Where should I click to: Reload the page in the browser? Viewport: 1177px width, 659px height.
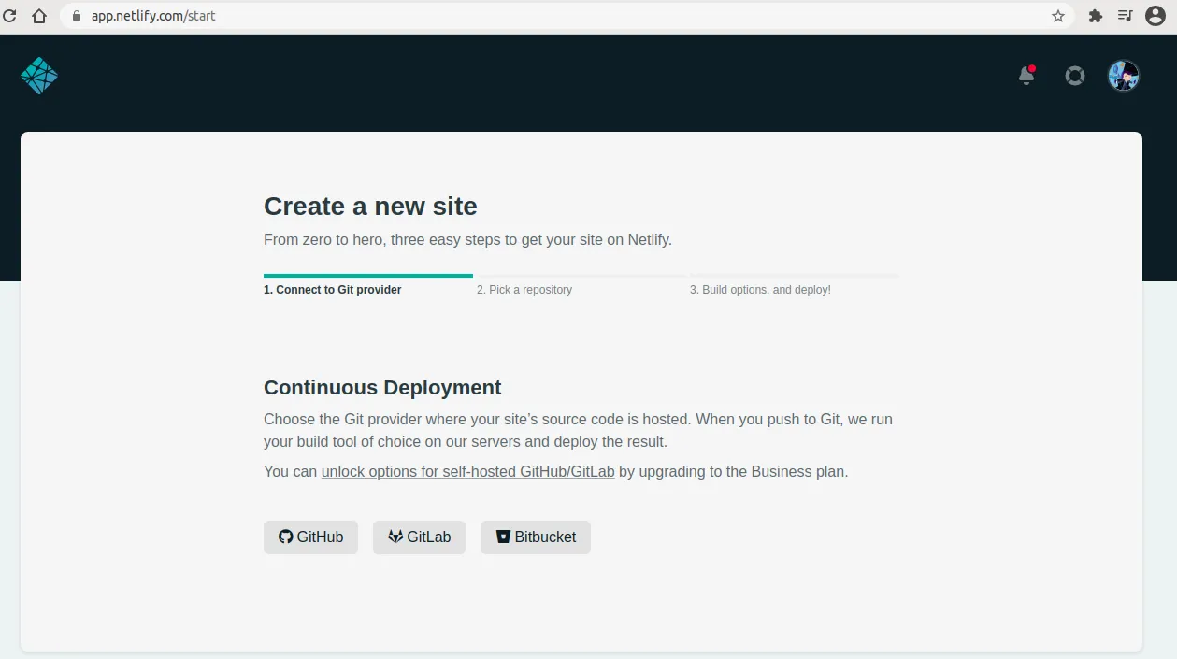[10, 16]
